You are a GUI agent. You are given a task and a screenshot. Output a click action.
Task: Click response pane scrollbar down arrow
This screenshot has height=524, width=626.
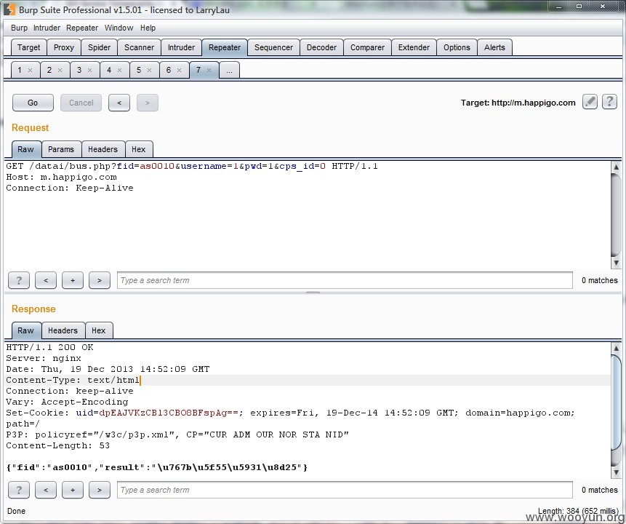point(616,472)
